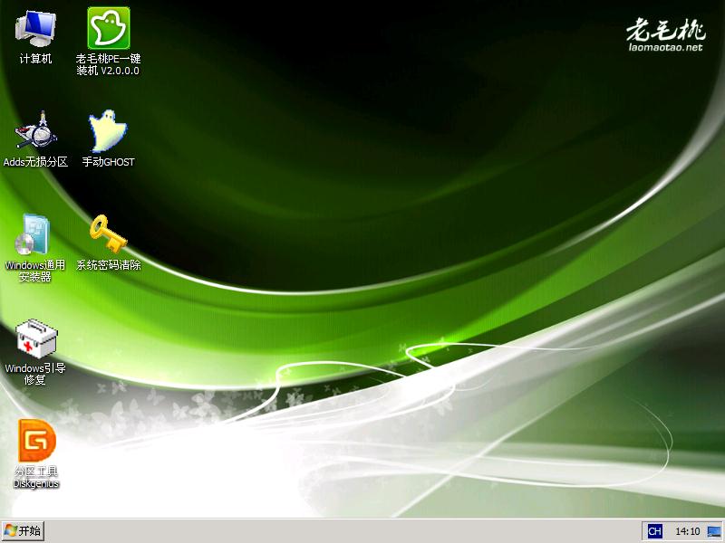Click the monitor icon of 计算机 shortcut
The width and height of the screenshot is (725, 543).
click(x=34, y=25)
